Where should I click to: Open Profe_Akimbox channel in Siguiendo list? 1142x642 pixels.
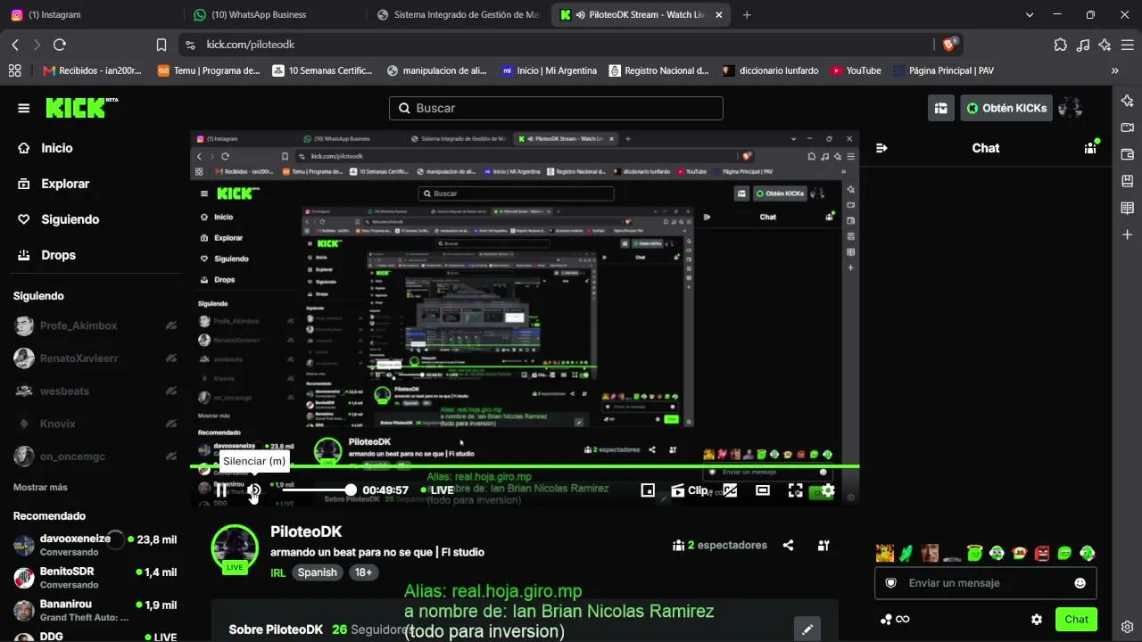95,325
